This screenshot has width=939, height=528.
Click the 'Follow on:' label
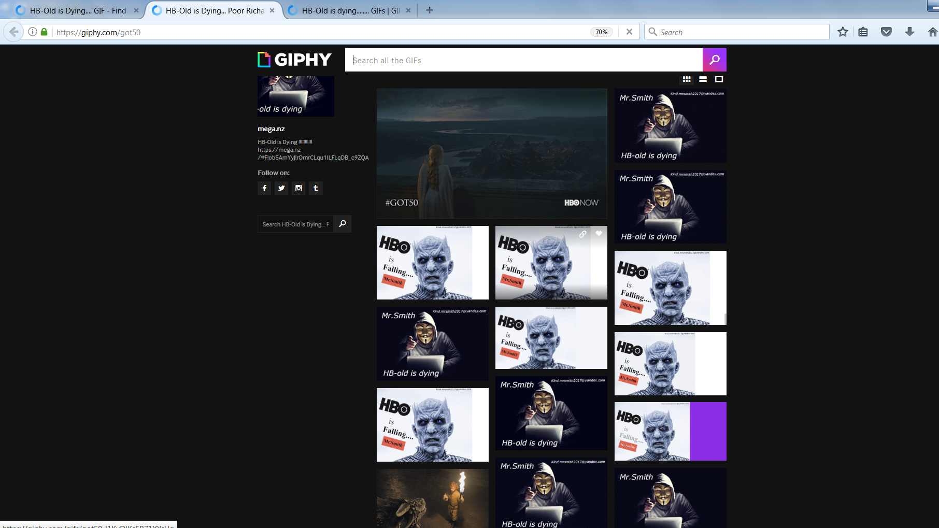click(x=274, y=173)
